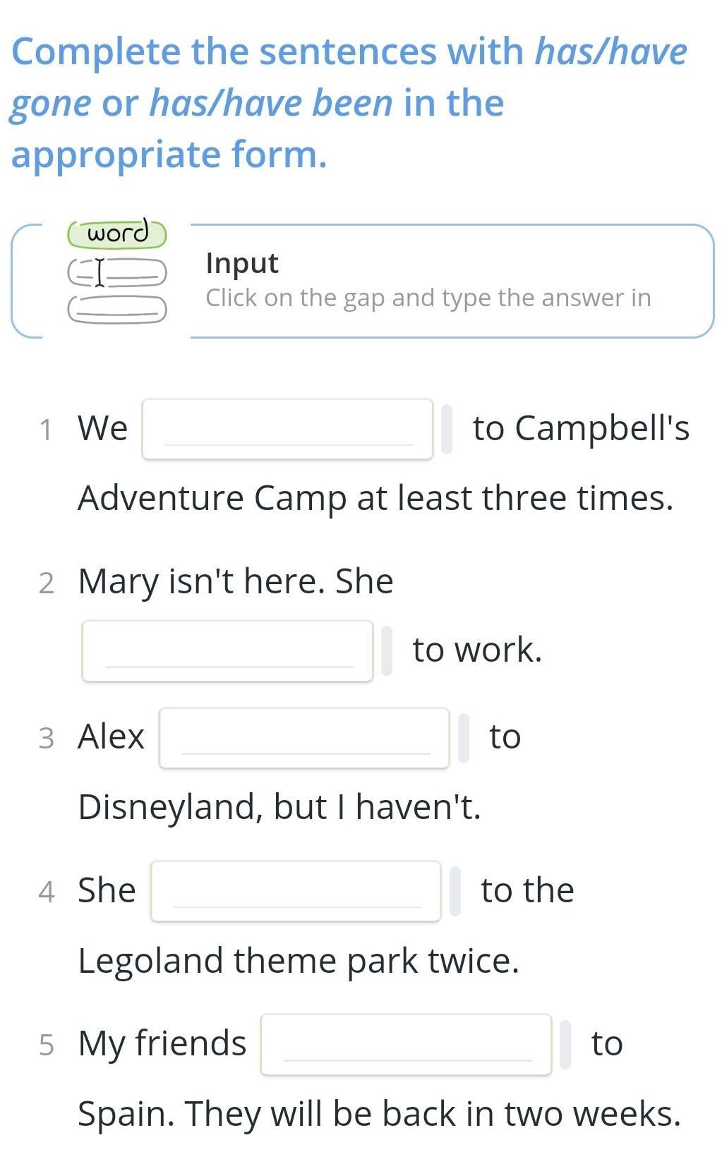Image resolution: width=722 pixels, height=1164 pixels.
Task: Click the blue exercise instruction heading
Action: pyautogui.click(x=349, y=103)
